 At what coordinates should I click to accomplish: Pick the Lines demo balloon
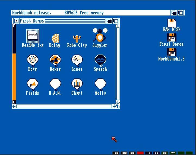click(x=77, y=61)
